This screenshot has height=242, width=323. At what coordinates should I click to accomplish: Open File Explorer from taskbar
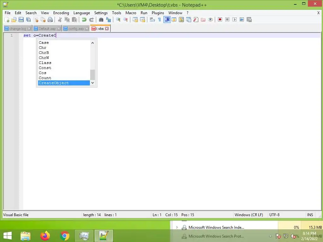pos(25,236)
